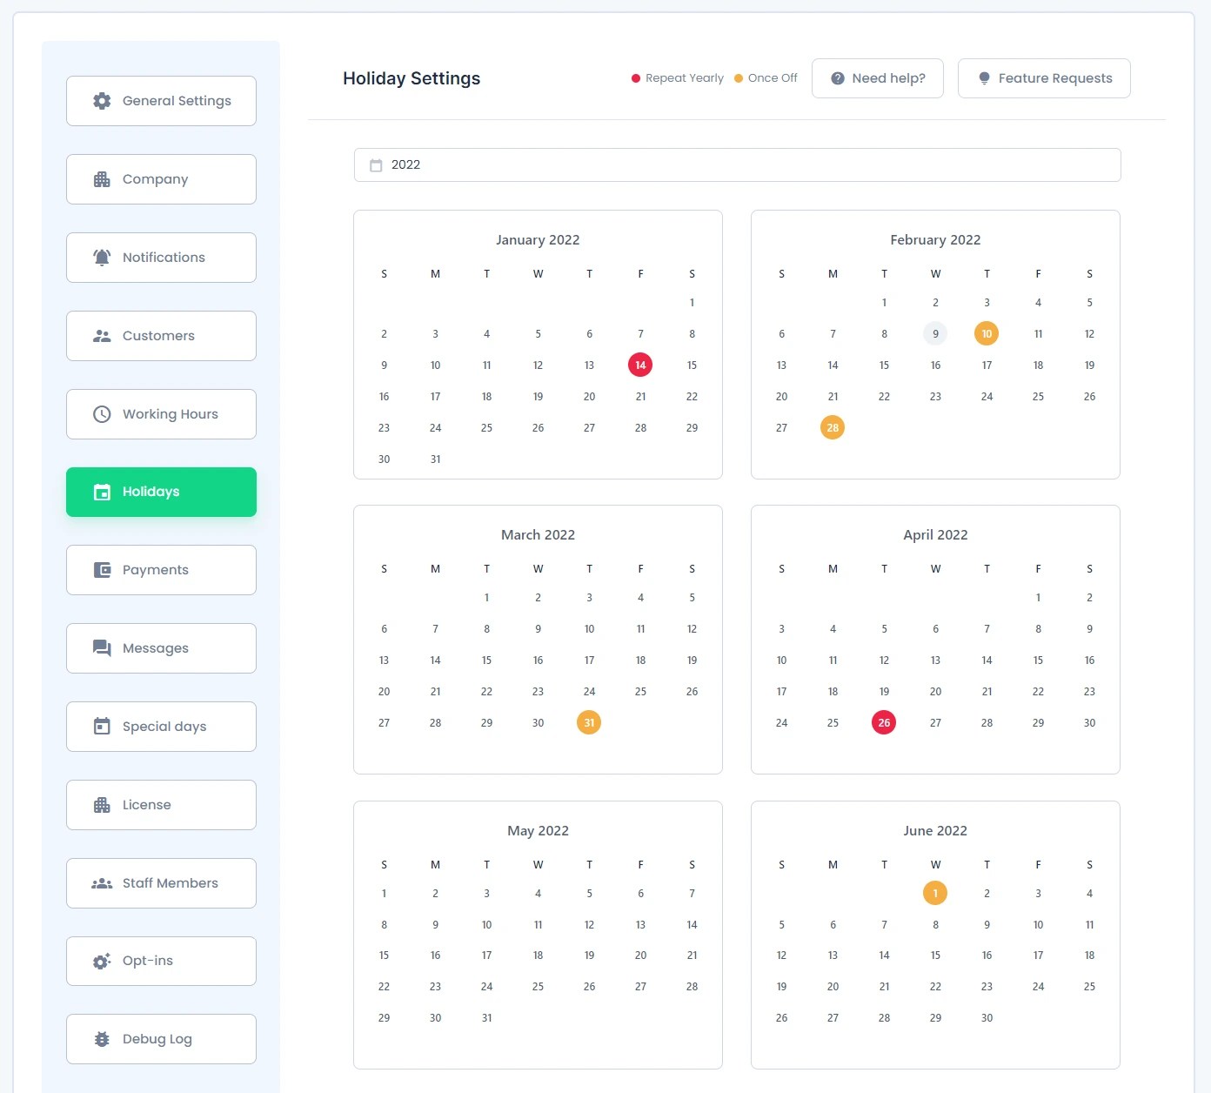Open Notifications via the bell icon
Screen dimensions: 1211x1093
click(101, 257)
